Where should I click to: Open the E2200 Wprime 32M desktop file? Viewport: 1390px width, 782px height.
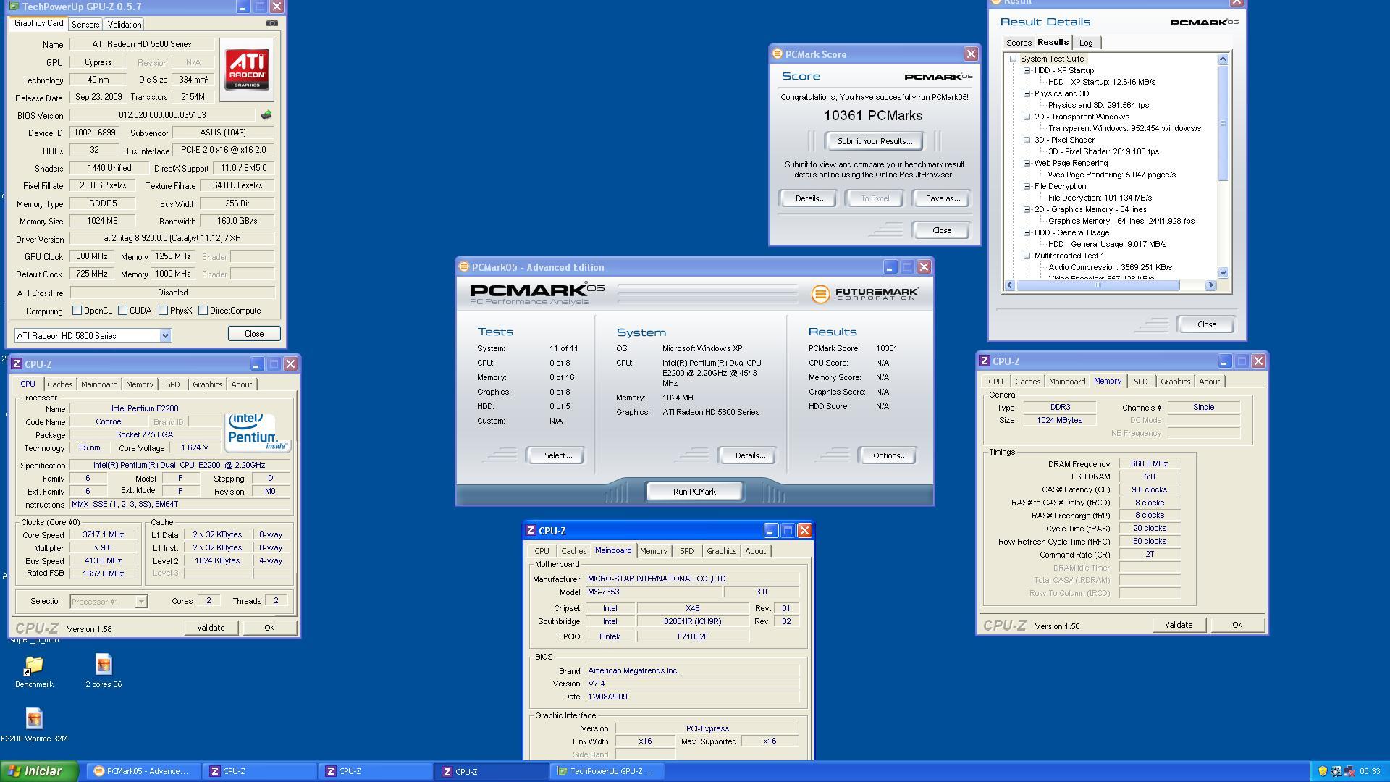coord(34,726)
